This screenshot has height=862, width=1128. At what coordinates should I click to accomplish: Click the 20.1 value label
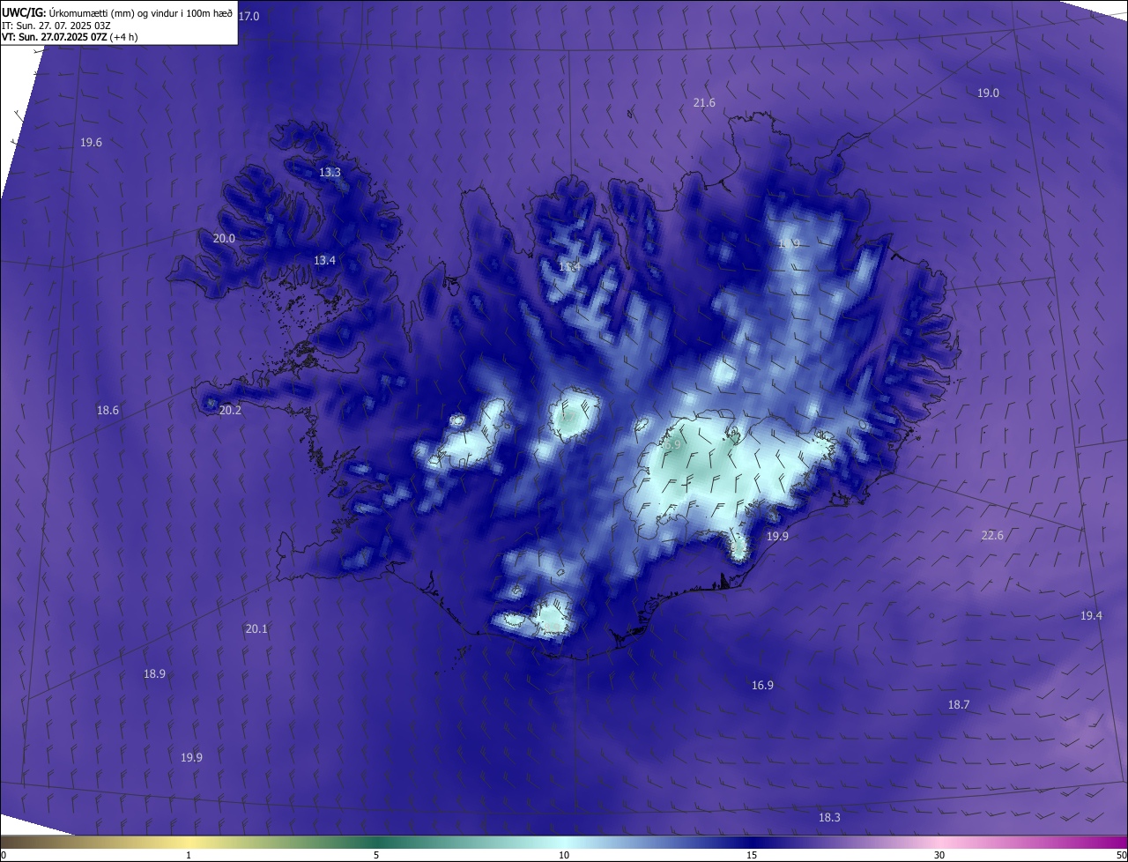256,629
